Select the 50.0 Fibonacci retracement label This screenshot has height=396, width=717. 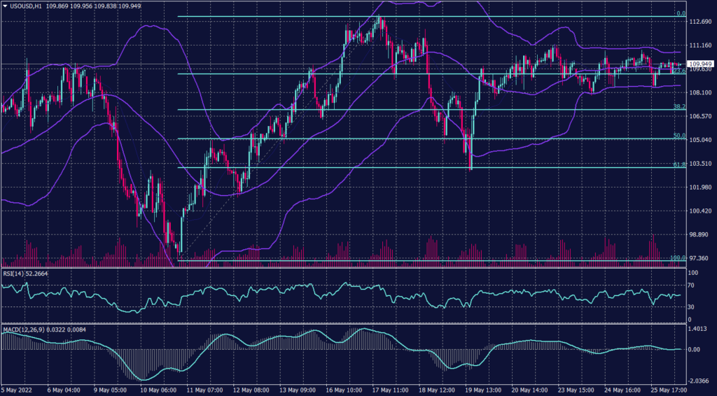pos(678,136)
